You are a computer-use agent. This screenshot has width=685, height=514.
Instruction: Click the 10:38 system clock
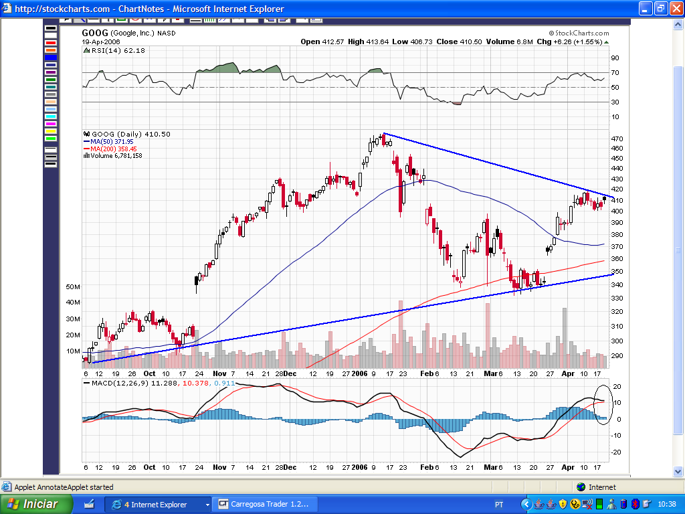pos(667,505)
